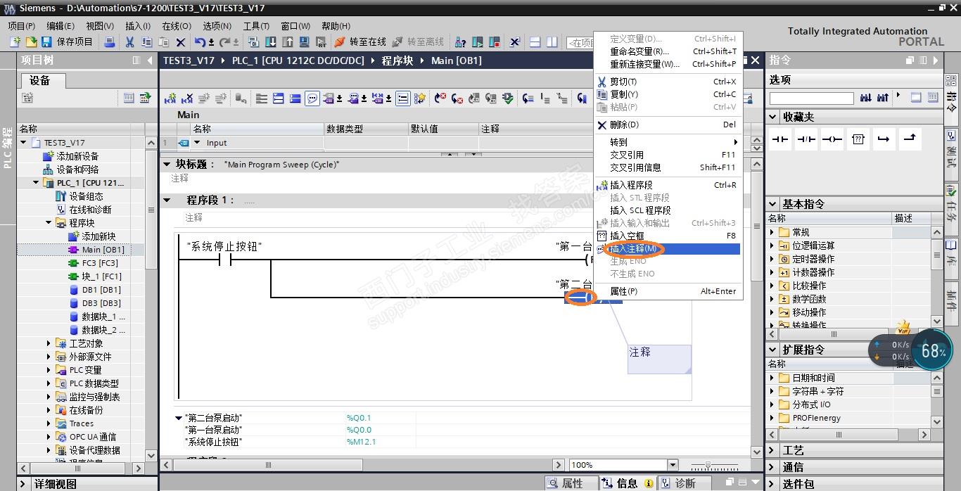Choose 属性(P) in context menu
The image size is (961, 491).
click(x=668, y=291)
